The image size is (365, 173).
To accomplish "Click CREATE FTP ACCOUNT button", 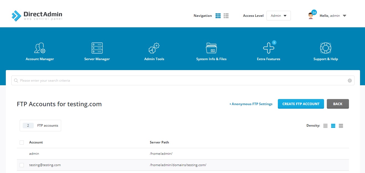I will [x=301, y=104].
